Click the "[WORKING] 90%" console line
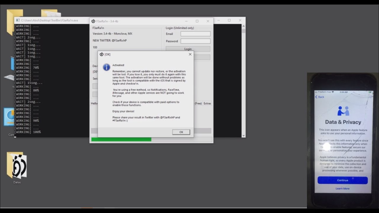379x213 pixels. pyautogui.click(x=27, y=121)
